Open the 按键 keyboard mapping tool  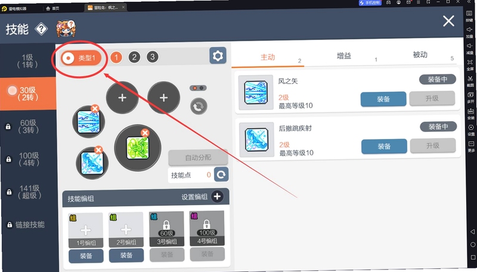pyautogui.click(x=469, y=16)
